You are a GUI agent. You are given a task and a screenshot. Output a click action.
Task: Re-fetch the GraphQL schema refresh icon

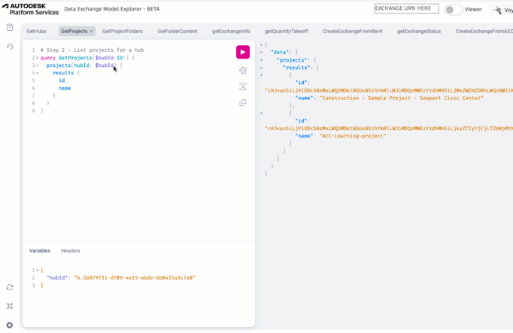10,287
